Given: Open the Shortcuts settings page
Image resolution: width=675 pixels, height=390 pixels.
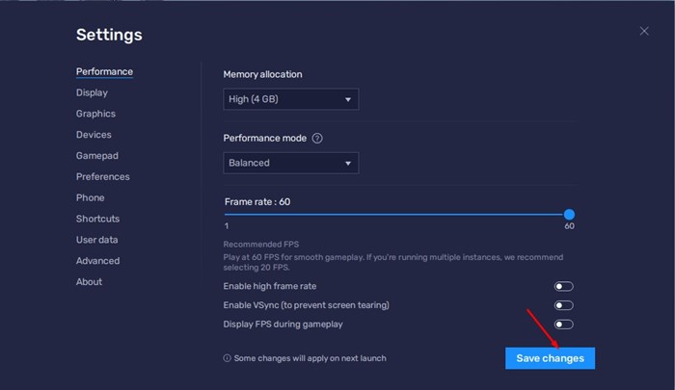Looking at the screenshot, I should pos(97,219).
